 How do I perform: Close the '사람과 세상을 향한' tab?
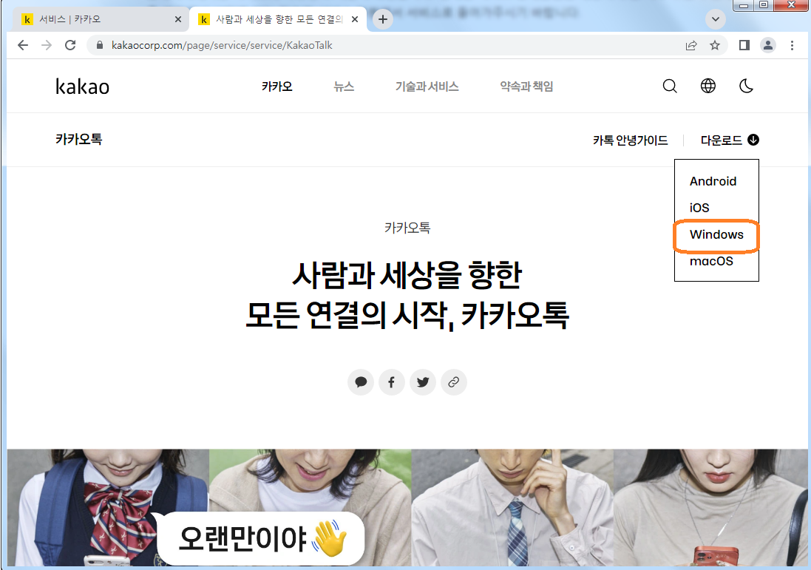pos(355,20)
